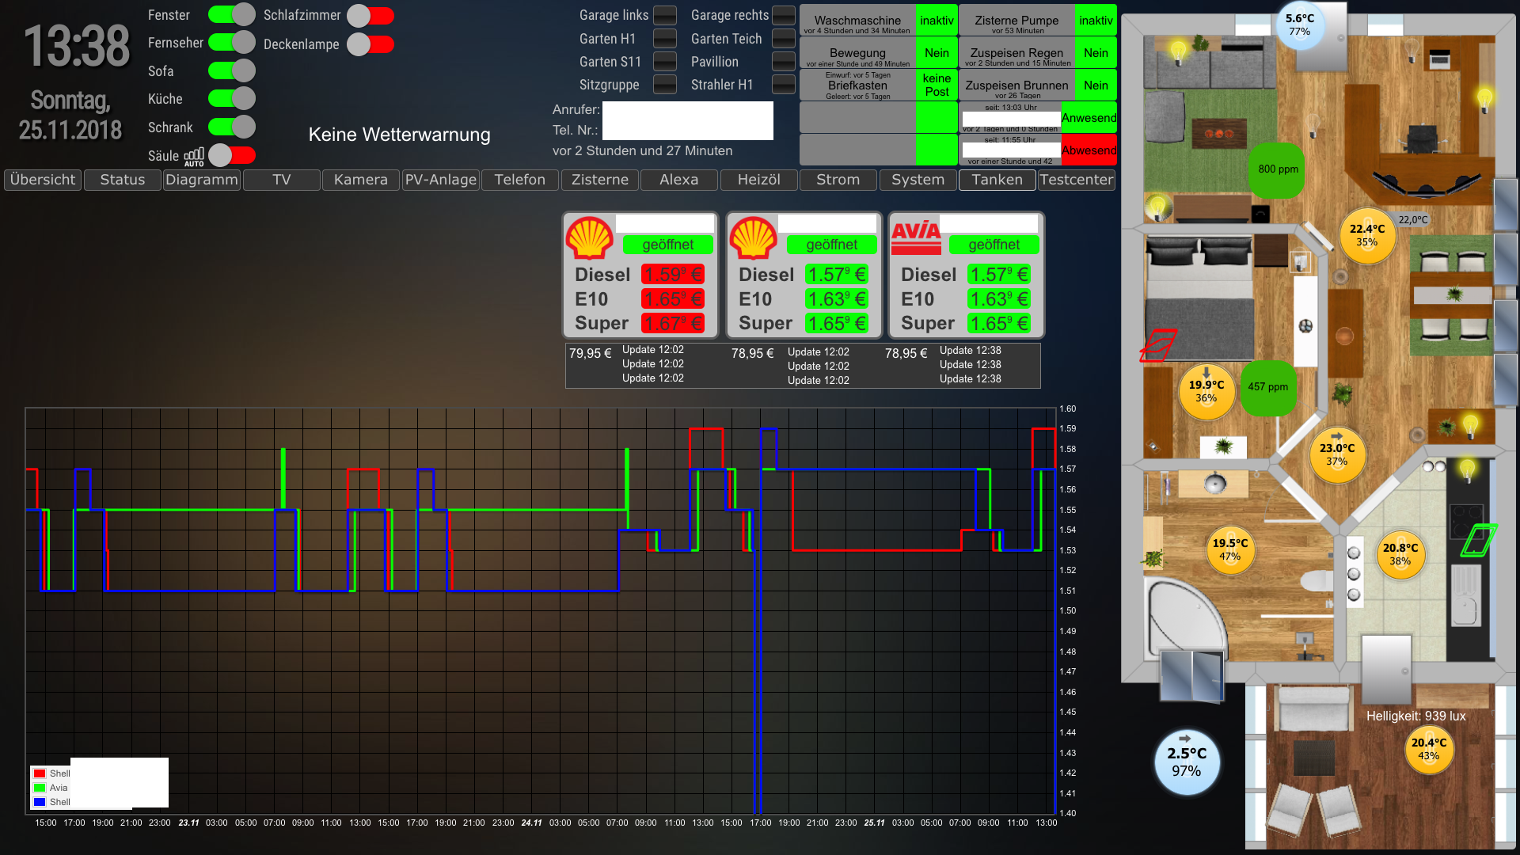Open the System tab
Screen dimensions: 1520x855
[x=918, y=180]
